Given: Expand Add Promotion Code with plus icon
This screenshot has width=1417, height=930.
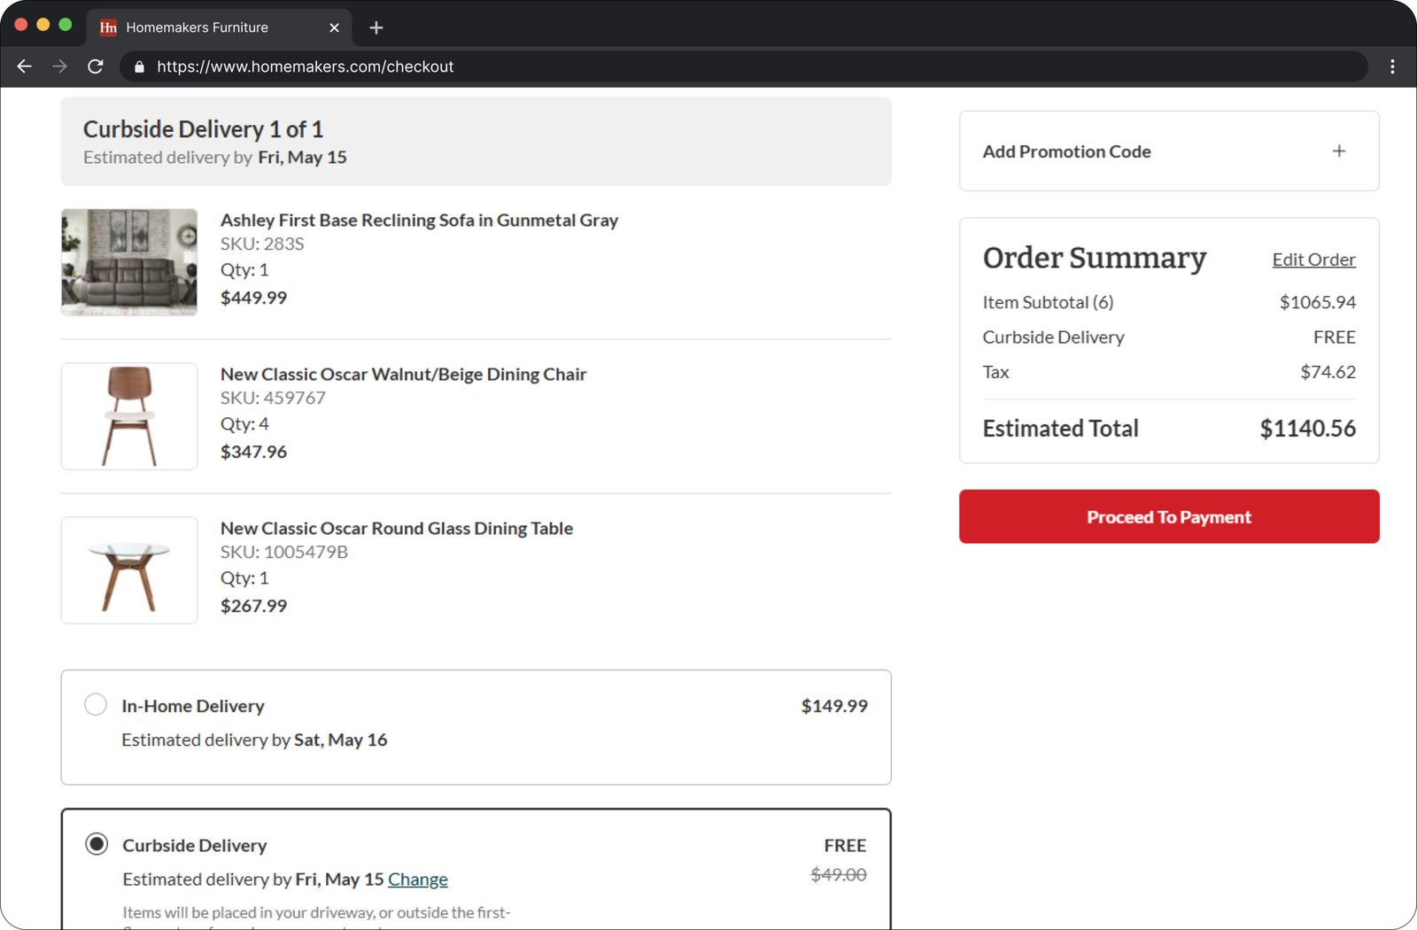Looking at the screenshot, I should pos(1338,151).
